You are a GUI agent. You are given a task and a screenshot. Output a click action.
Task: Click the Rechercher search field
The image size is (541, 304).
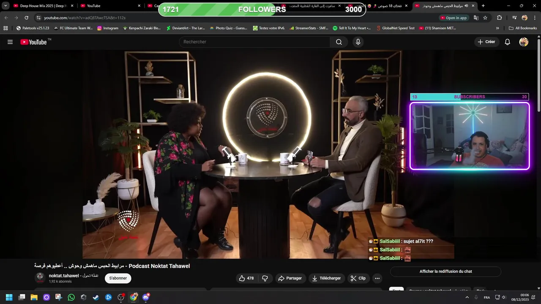(254, 42)
